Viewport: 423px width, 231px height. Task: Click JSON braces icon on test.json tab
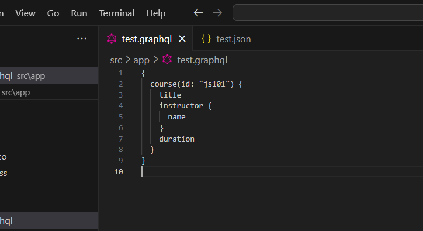206,39
